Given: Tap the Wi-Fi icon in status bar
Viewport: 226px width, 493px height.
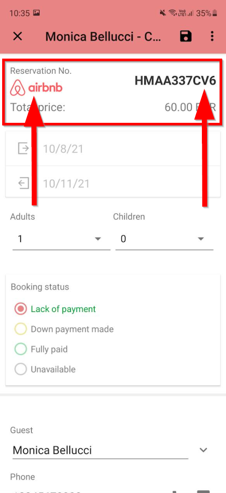Looking at the screenshot, I should pos(172,13).
